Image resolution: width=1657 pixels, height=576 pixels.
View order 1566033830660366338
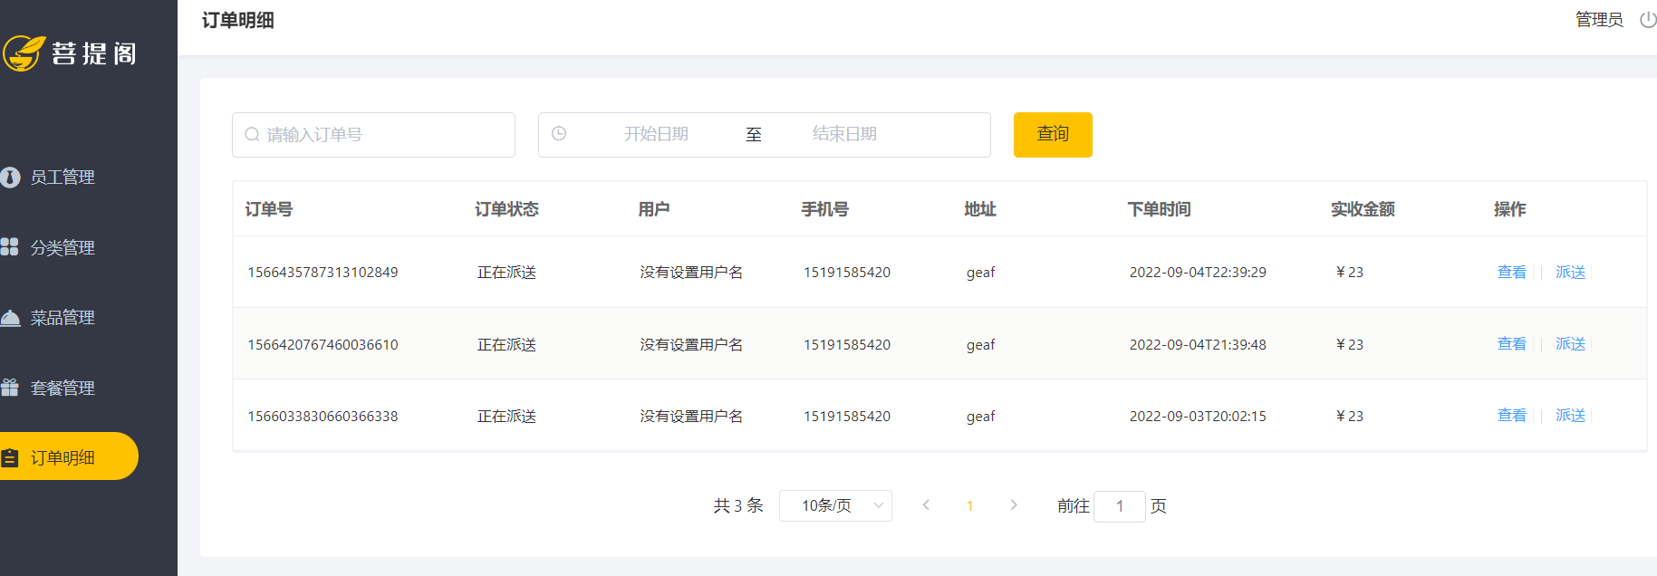point(1511,415)
